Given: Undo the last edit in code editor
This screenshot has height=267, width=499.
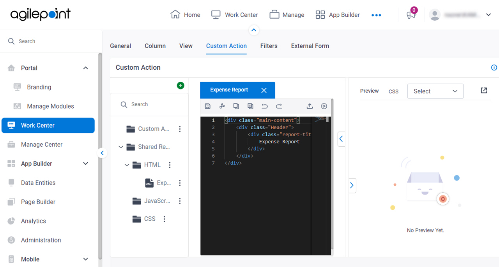Looking at the screenshot, I should (x=265, y=106).
